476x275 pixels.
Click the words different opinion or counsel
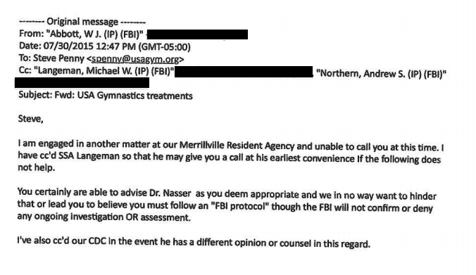(x=253, y=243)
